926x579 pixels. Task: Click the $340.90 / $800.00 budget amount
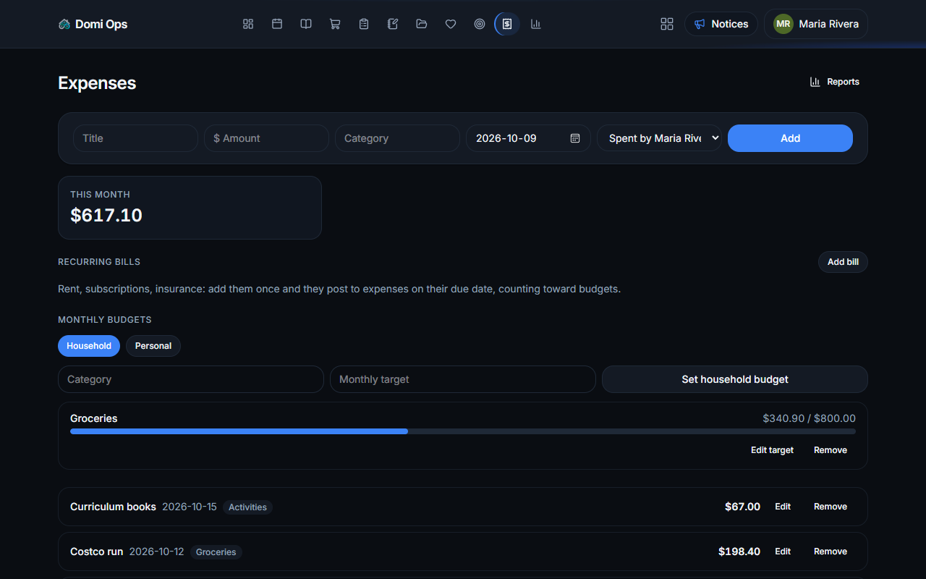809,418
